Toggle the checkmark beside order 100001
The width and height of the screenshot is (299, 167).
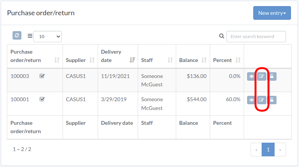click(42, 99)
